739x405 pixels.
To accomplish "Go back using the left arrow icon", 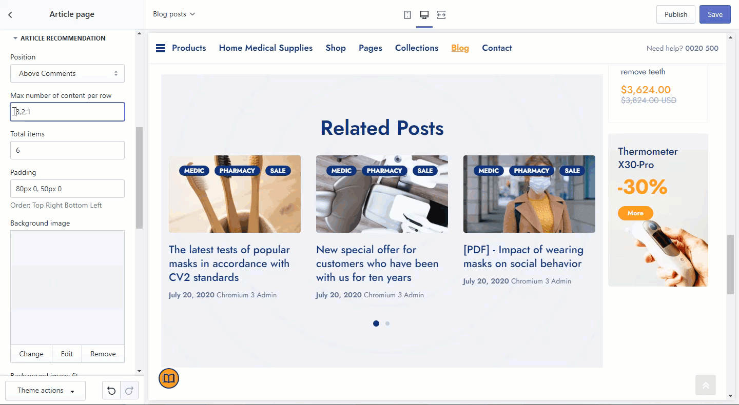I will (10, 14).
